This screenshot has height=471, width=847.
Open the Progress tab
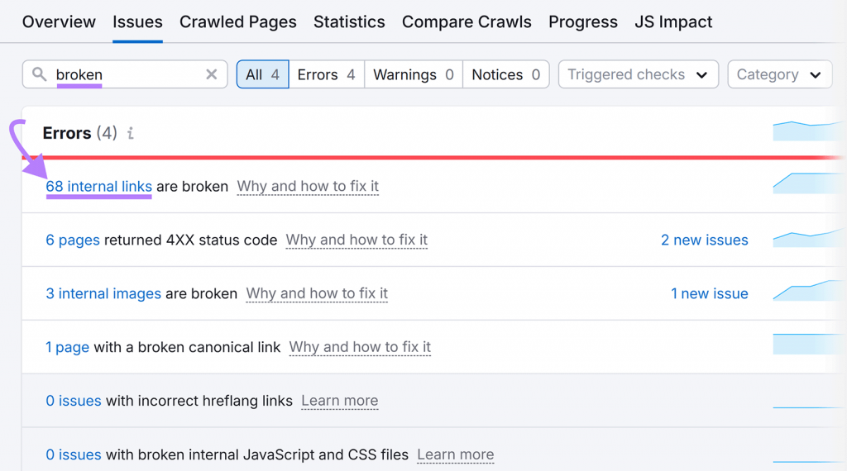(583, 21)
